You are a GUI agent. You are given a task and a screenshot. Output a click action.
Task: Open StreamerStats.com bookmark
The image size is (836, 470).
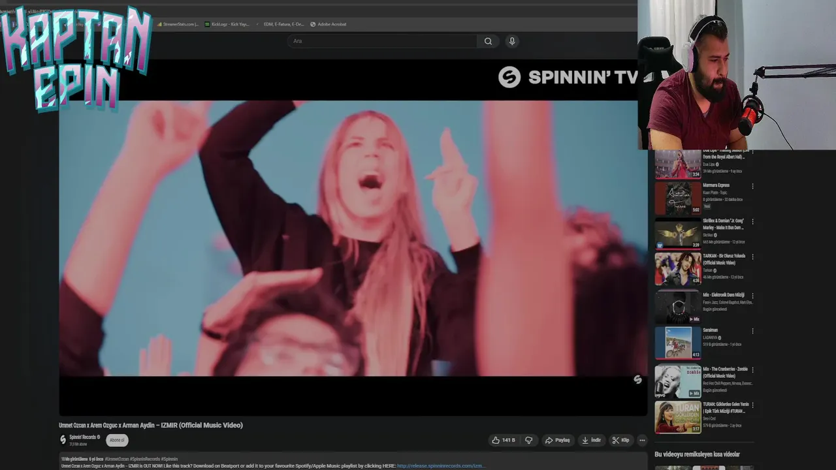(178, 24)
